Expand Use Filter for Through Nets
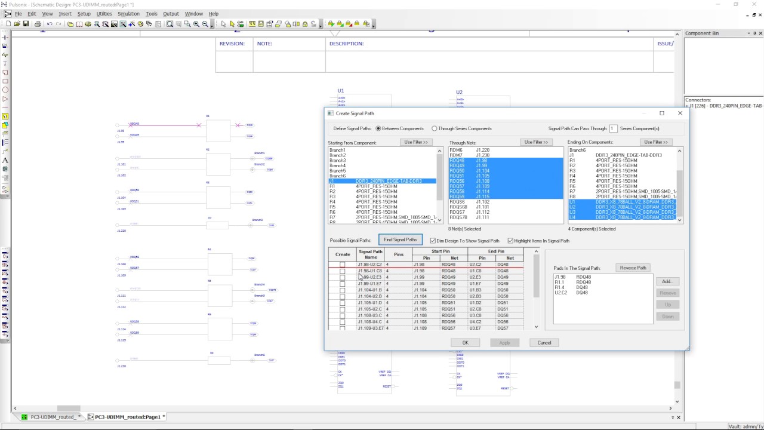The width and height of the screenshot is (764, 430). [x=536, y=142]
